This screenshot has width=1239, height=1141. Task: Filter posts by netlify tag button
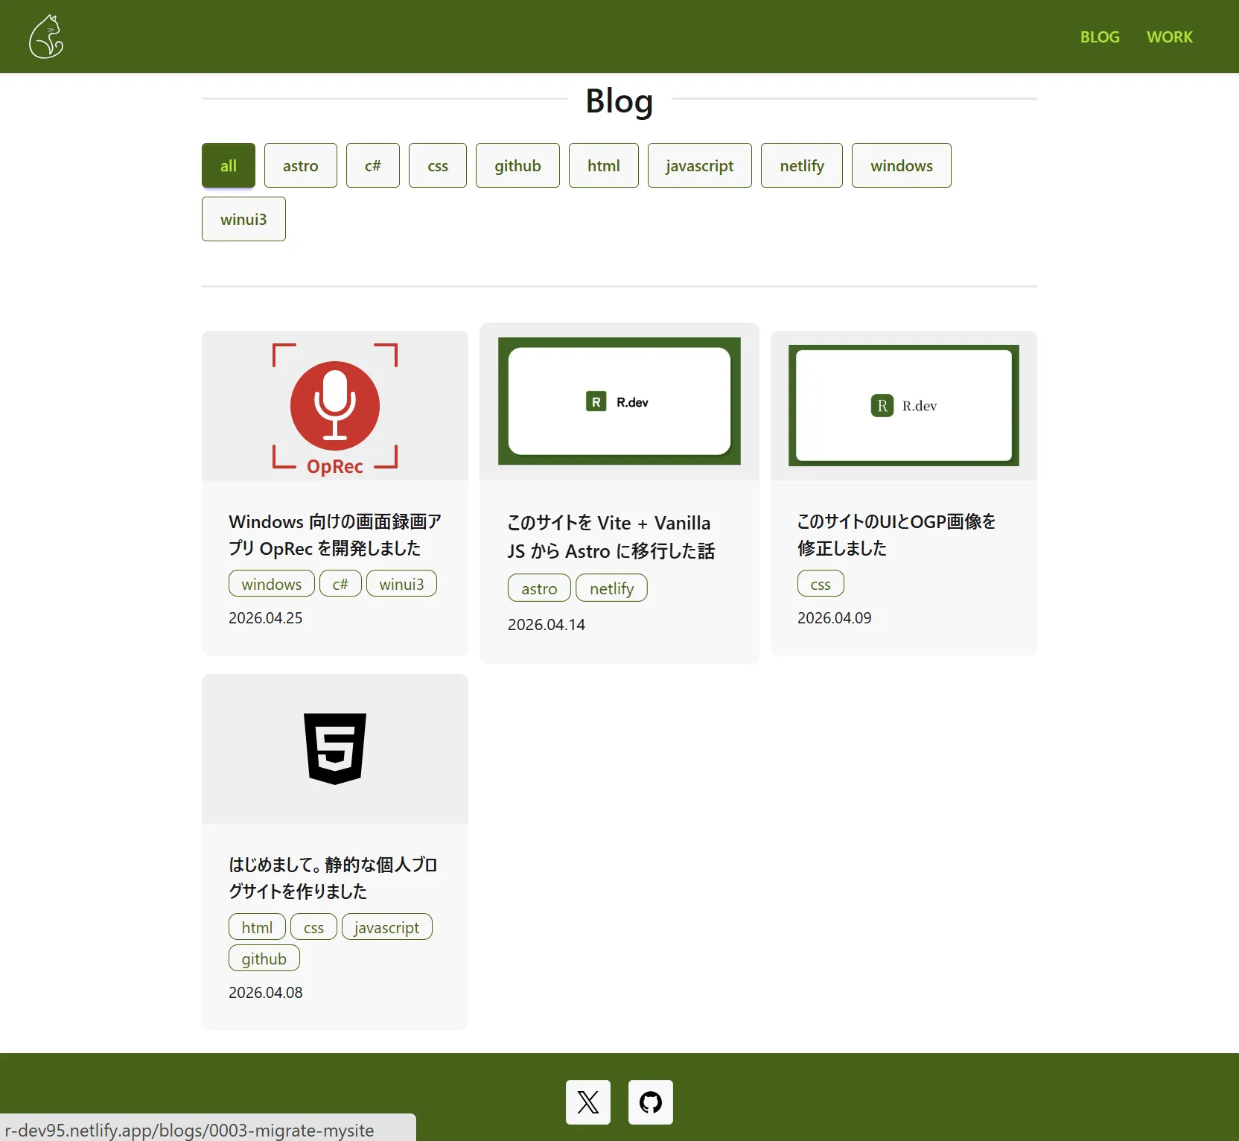[x=802, y=165]
